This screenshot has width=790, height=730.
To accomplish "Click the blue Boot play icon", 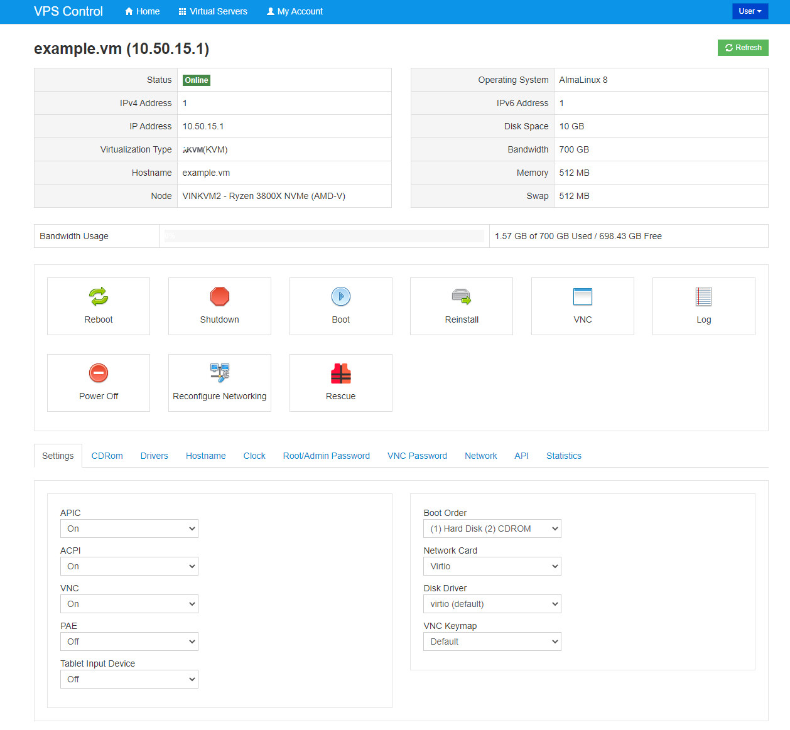I will tap(341, 296).
